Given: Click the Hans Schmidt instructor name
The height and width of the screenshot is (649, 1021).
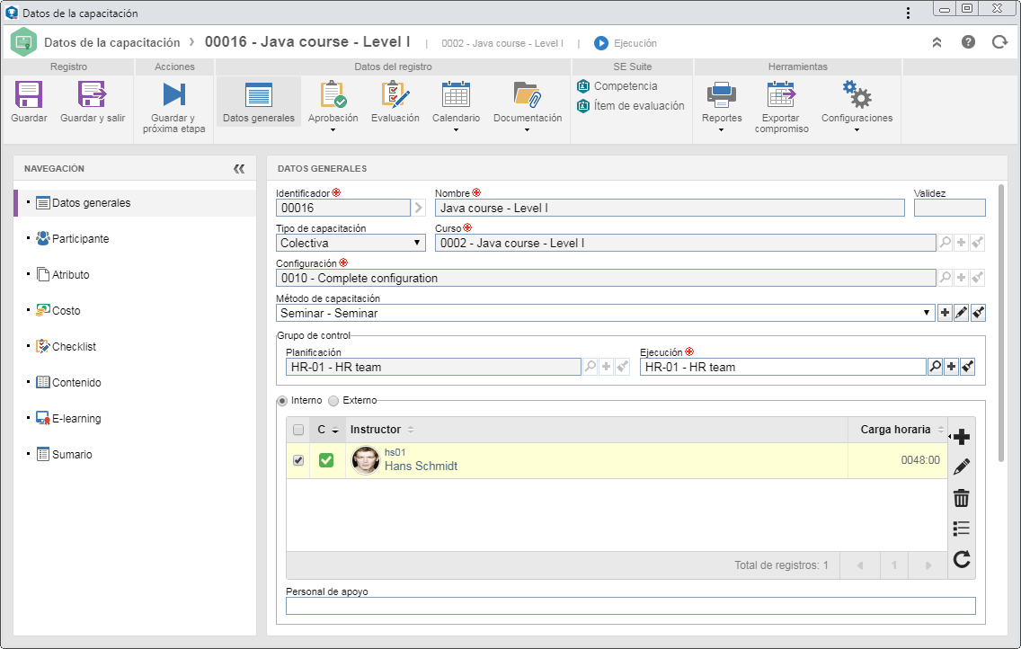Looking at the screenshot, I should pos(421,467).
